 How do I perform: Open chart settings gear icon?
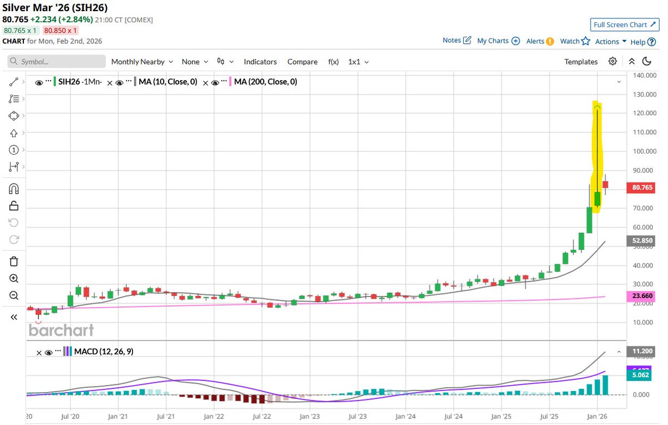613,61
